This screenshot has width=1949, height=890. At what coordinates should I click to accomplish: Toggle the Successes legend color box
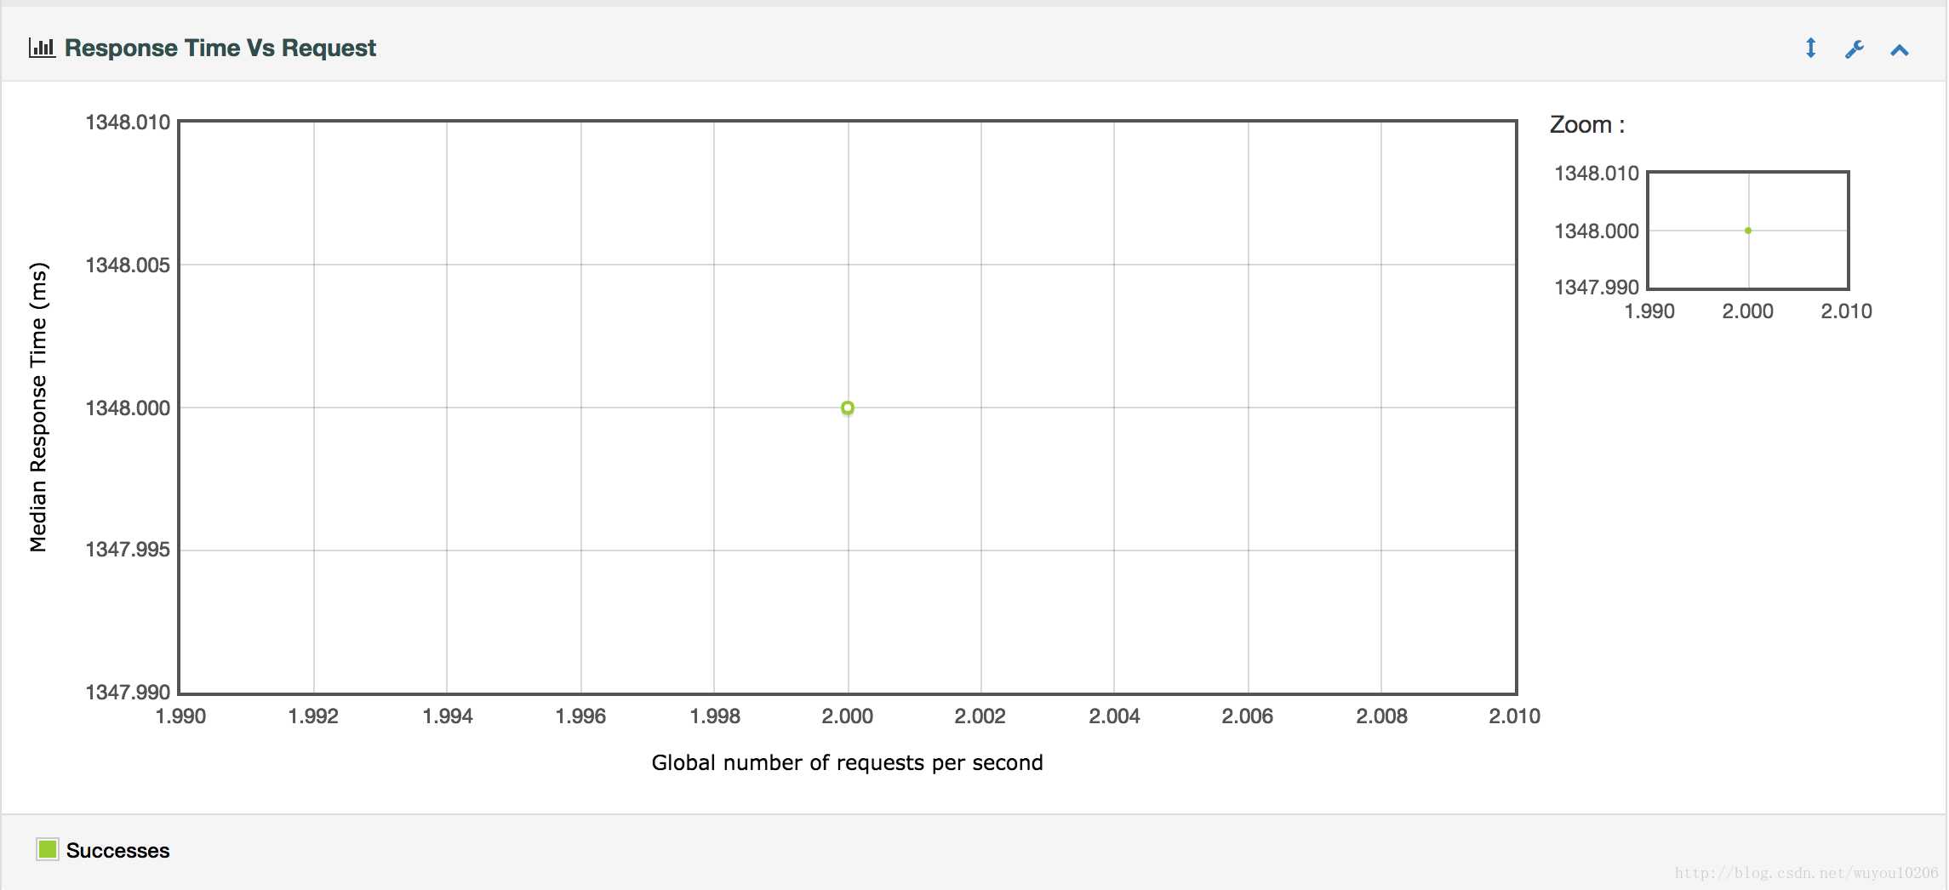(x=48, y=849)
